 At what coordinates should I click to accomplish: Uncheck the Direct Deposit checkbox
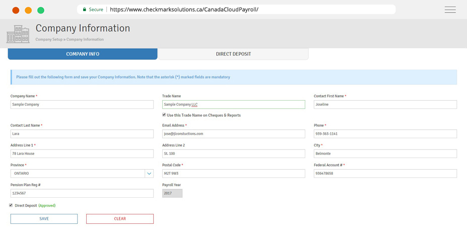[11, 205]
